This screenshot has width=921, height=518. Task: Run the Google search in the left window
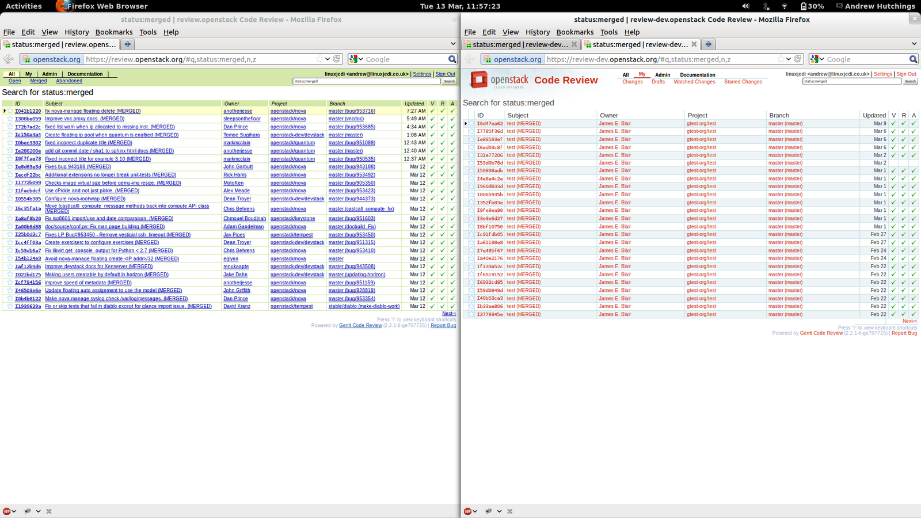(x=452, y=59)
